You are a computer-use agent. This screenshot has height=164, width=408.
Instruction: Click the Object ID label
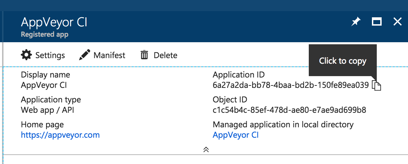(x=230, y=100)
